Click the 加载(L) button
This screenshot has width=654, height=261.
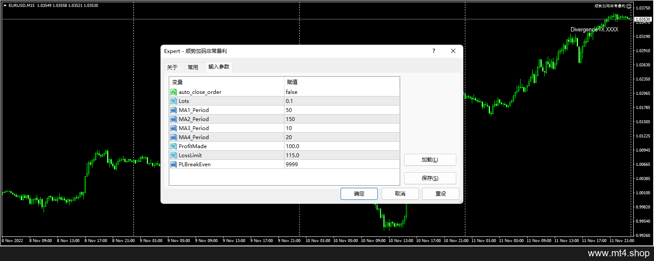click(x=430, y=160)
